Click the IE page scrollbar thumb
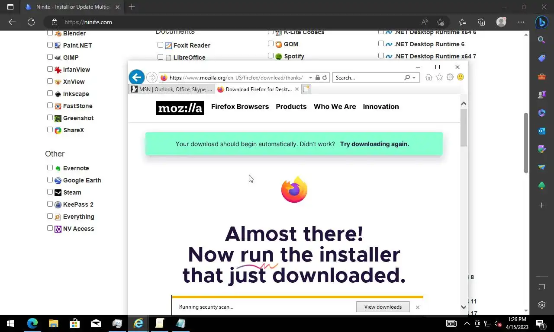The image size is (554, 332). [464, 128]
